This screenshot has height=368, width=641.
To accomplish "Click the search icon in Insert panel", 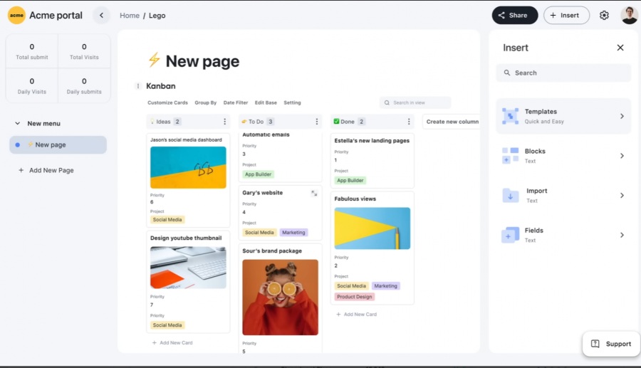I will (507, 73).
